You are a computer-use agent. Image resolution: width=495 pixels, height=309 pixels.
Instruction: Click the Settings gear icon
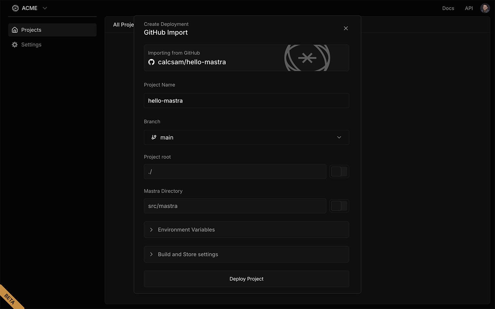[15, 44]
